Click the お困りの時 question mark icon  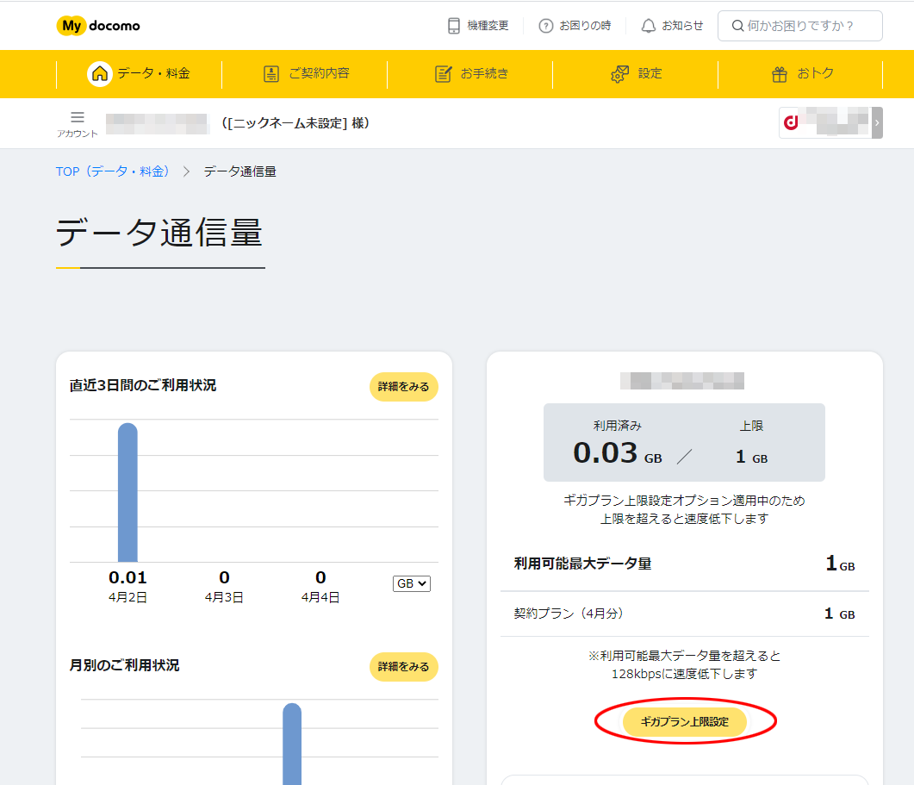545,26
